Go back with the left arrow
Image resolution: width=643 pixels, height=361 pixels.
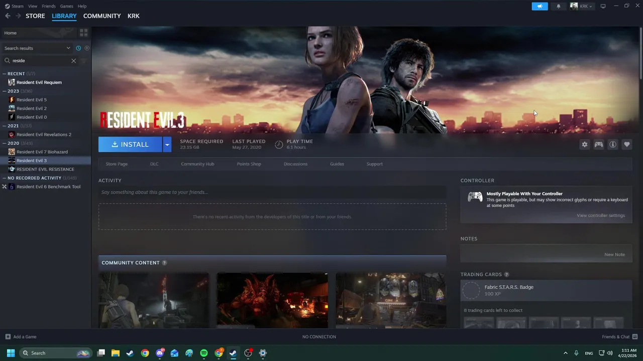tap(8, 16)
